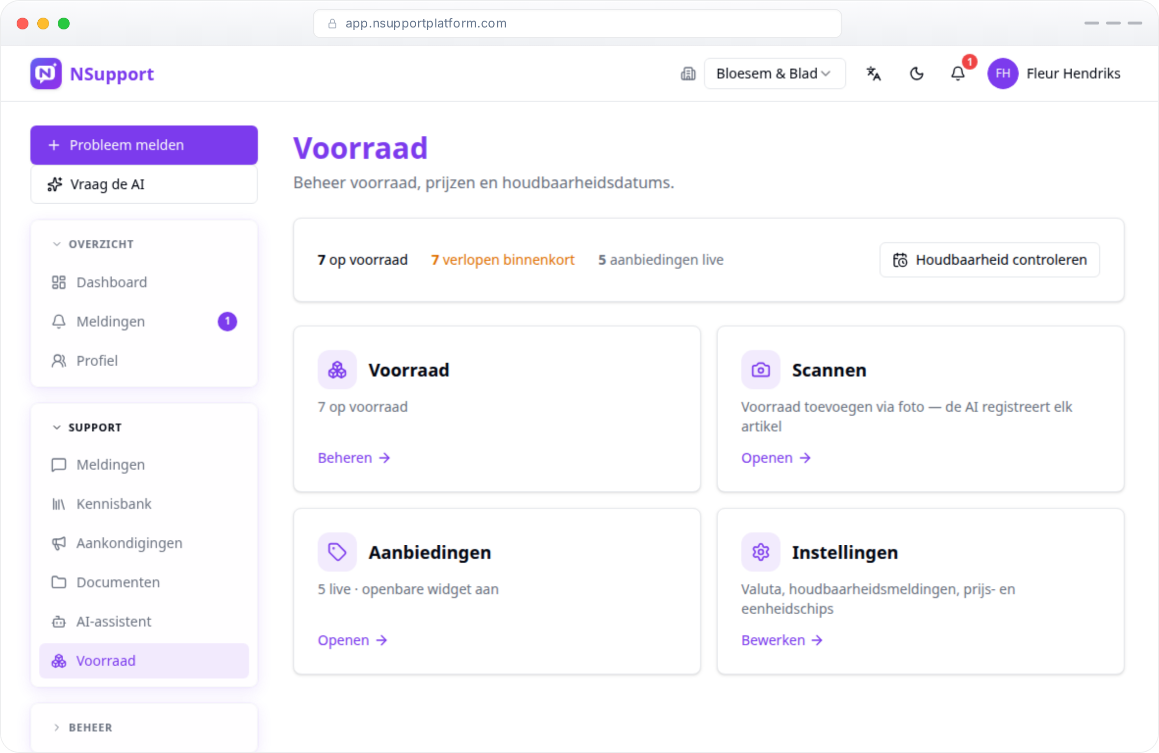This screenshot has height=753, width=1159.
Task: Click the Instellingen card heading
Action: click(x=845, y=552)
